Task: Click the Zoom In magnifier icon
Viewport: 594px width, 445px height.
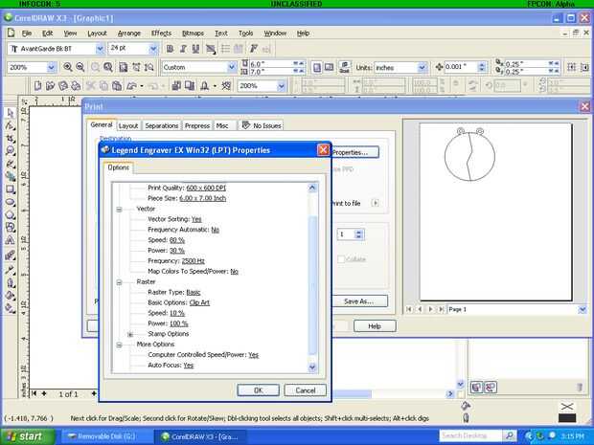Action: (x=68, y=67)
